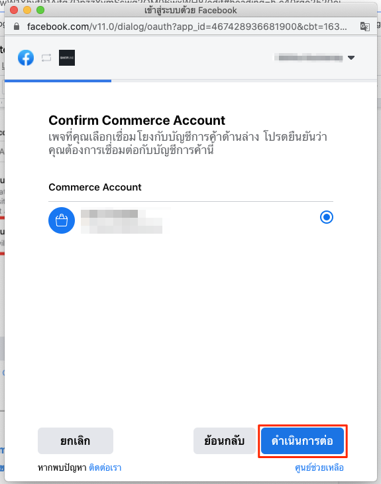
Task: Click the blurred account name in header
Action: pos(309,58)
